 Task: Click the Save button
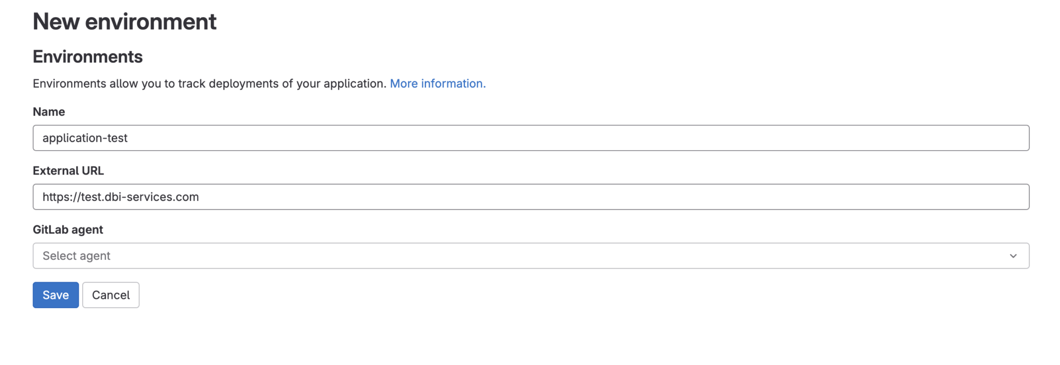[55, 295]
